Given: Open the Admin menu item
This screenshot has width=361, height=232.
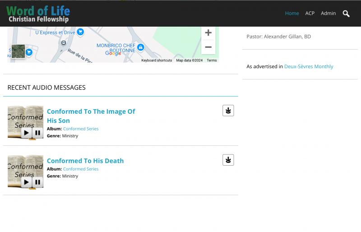Looking at the screenshot, I should [x=328, y=13].
